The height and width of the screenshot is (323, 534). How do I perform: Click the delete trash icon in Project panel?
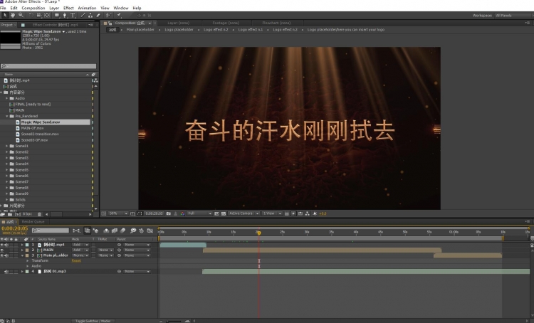[39, 214]
